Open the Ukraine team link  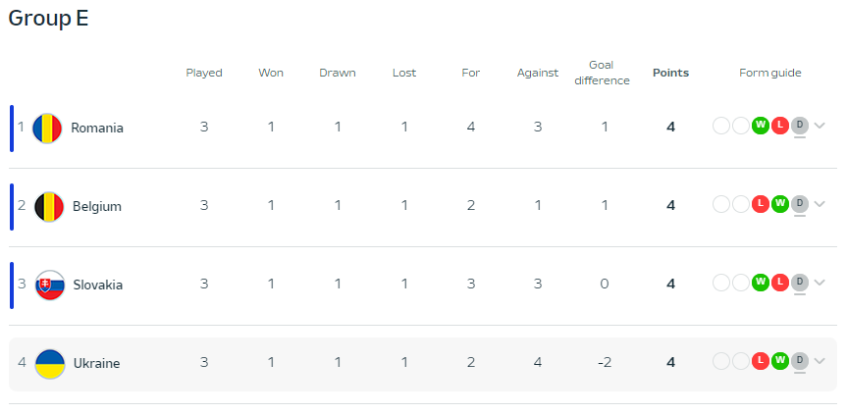click(x=97, y=364)
